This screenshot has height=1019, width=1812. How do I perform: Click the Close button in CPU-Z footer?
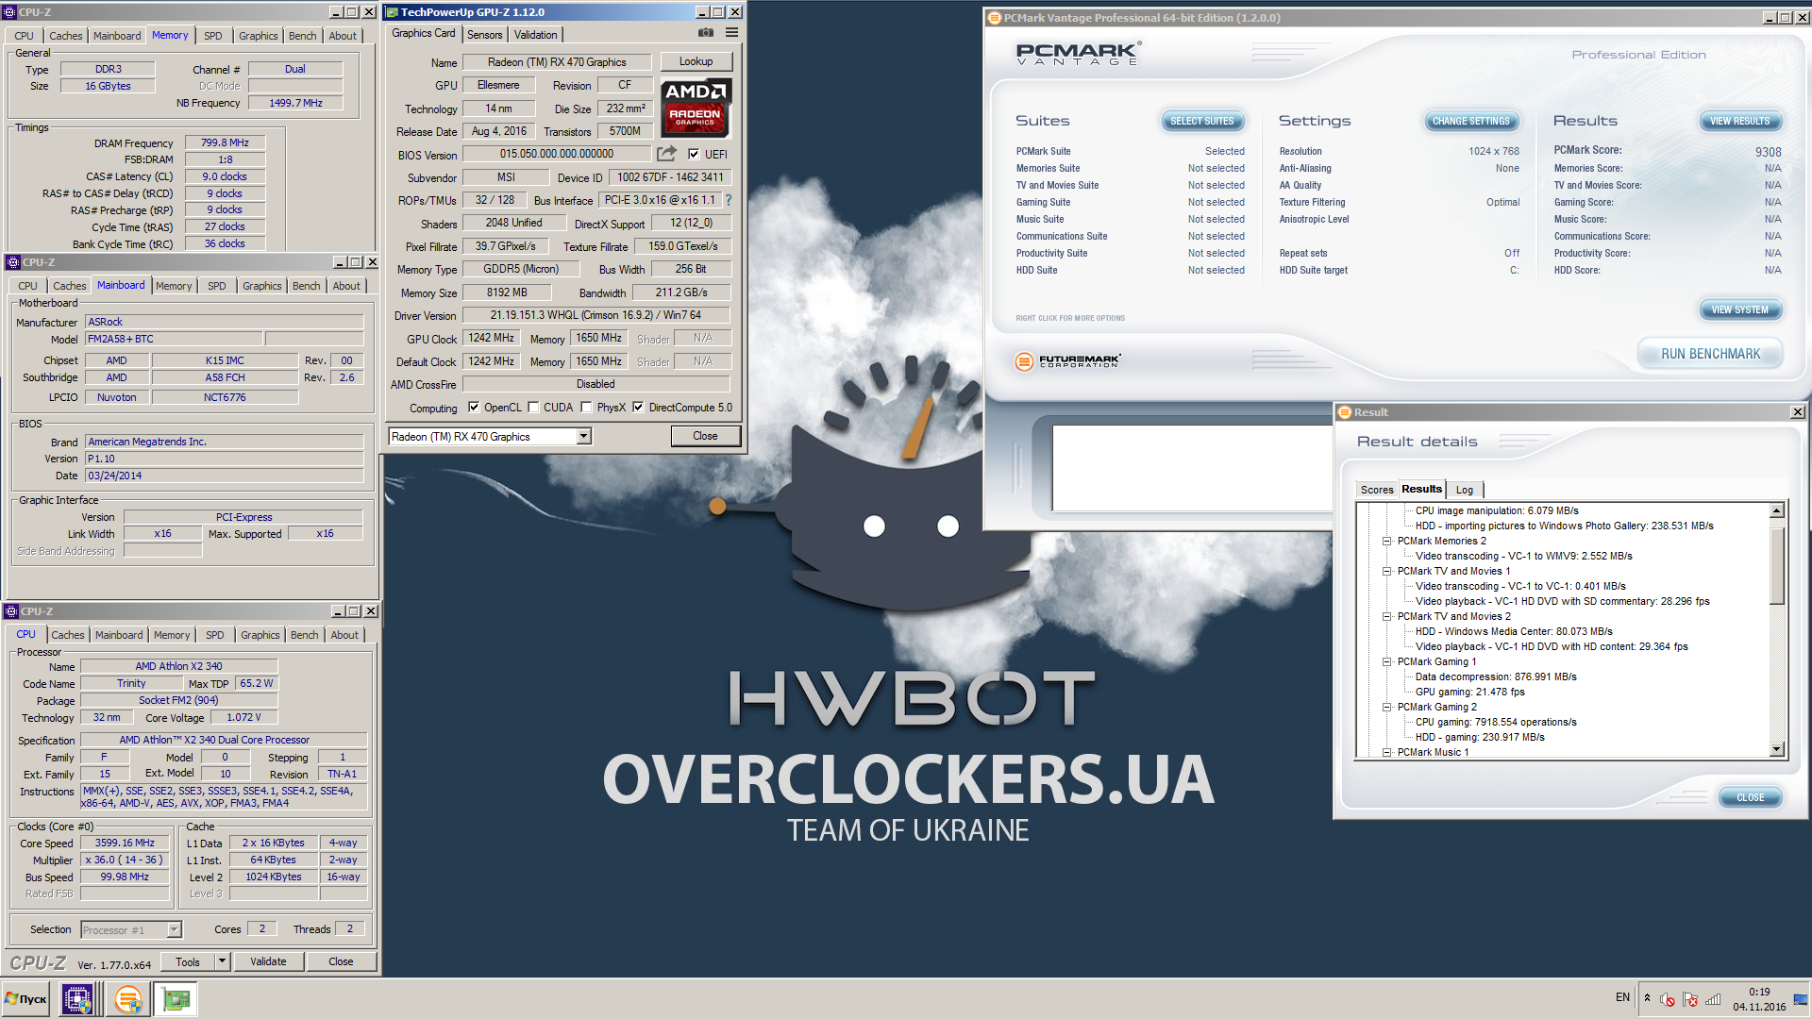(341, 961)
